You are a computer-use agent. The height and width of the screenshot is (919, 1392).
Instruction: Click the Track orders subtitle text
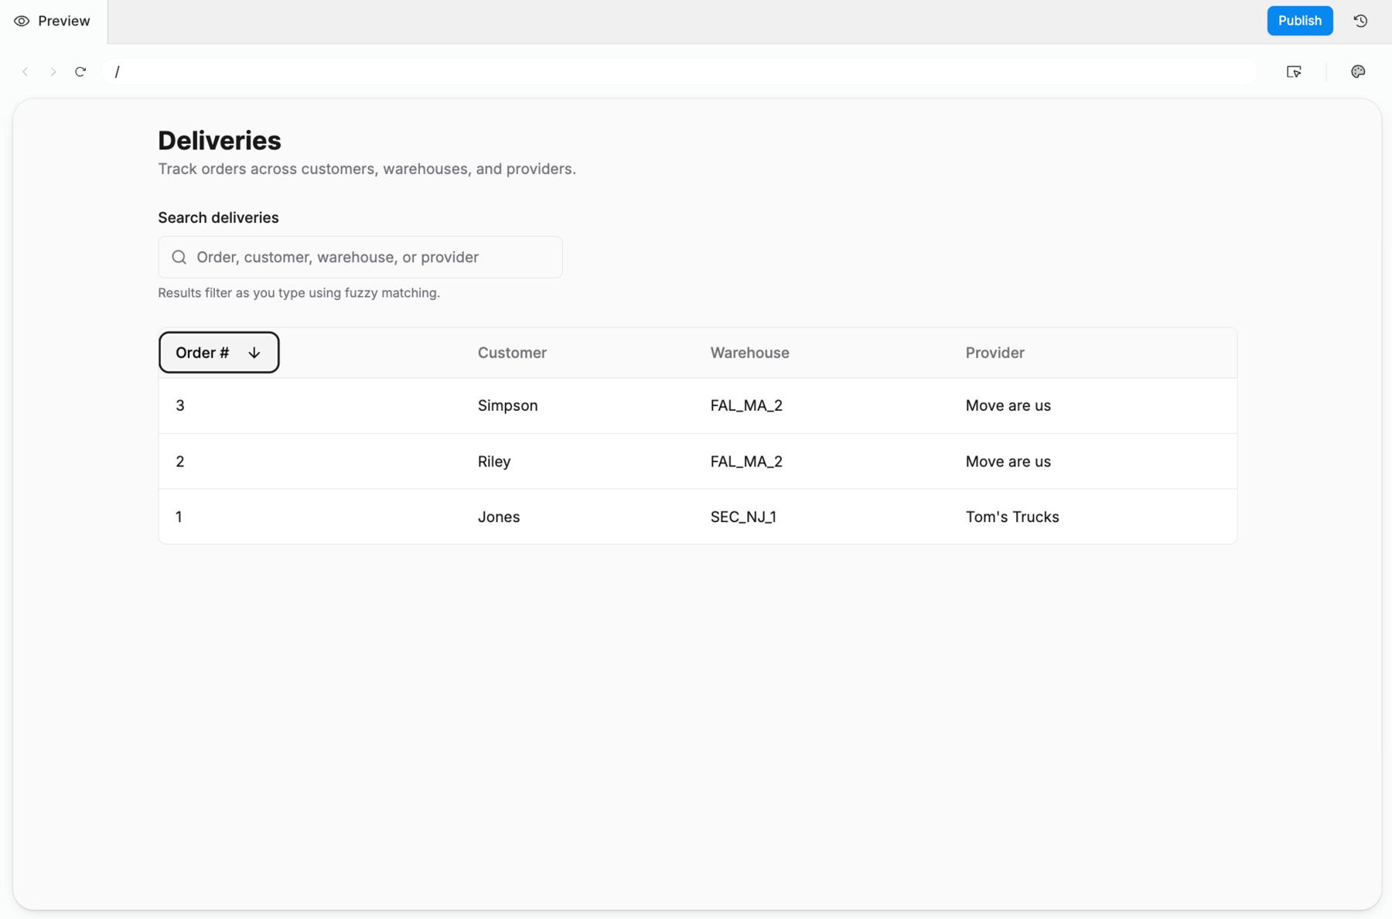click(367, 169)
